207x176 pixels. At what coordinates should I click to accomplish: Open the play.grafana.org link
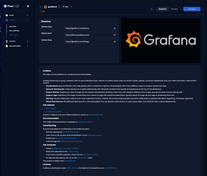pos(95,115)
